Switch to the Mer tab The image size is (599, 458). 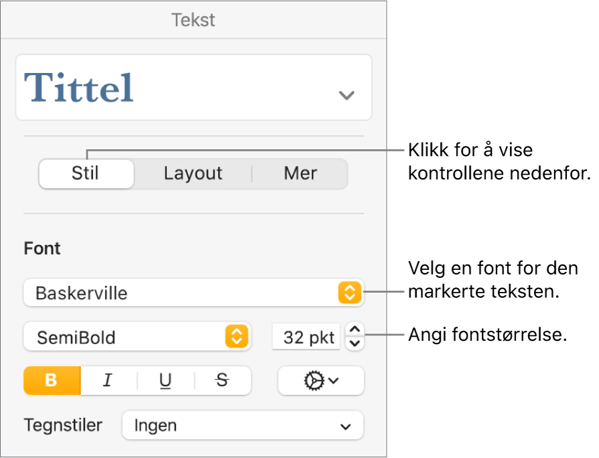pos(300,173)
